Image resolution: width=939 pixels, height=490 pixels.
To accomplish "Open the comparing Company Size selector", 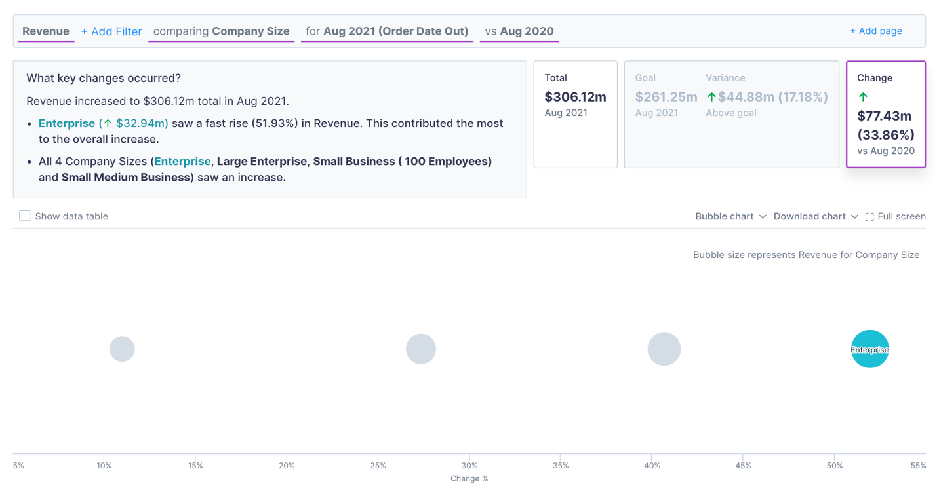I will pyautogui.click(x=221, y=31).
